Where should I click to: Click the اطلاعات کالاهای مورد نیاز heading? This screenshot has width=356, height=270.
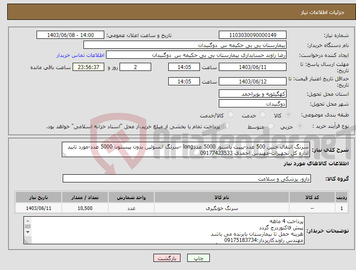pos(316,163)
